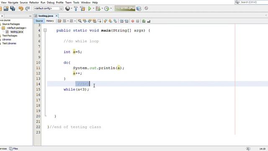The height and width of the screenshot is (151, 268).
Task: Jump to Last Edit location
Action: (59, 21)
